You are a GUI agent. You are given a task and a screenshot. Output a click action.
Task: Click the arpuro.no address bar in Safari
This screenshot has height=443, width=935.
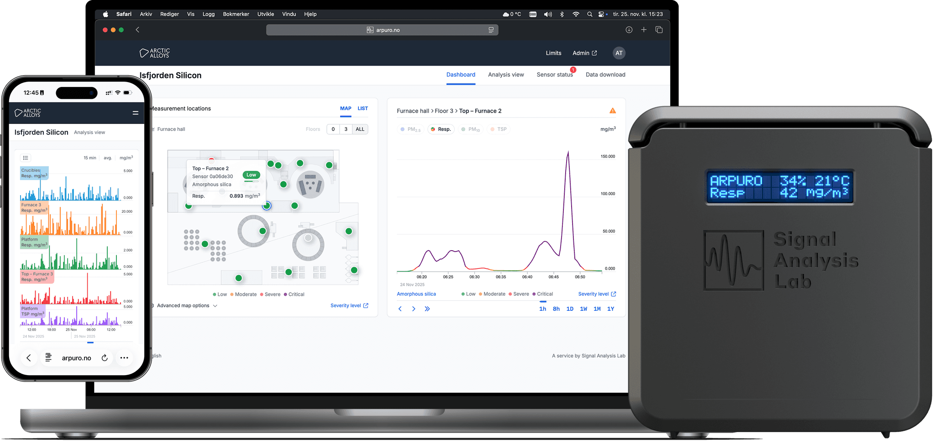pos(382,30)
